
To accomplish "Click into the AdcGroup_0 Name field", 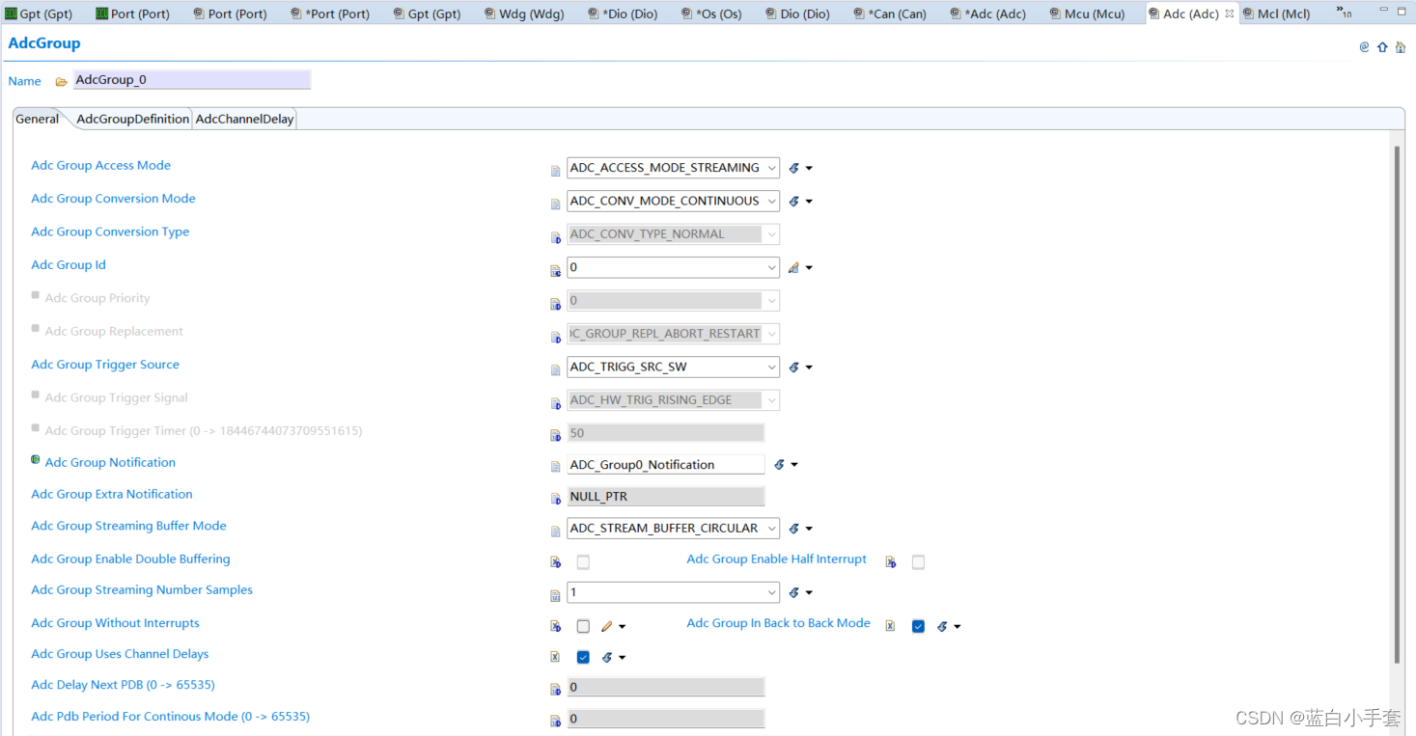I will tap(192, 80).
